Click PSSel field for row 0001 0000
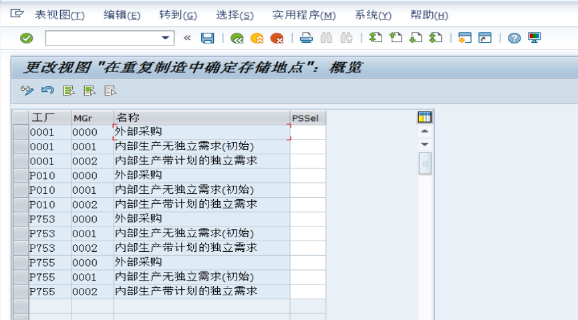 (x=308, y=132)
